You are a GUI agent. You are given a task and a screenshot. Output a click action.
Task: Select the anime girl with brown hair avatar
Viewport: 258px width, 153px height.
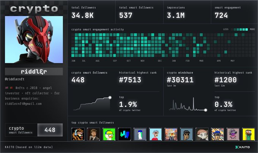click(202, 134)
